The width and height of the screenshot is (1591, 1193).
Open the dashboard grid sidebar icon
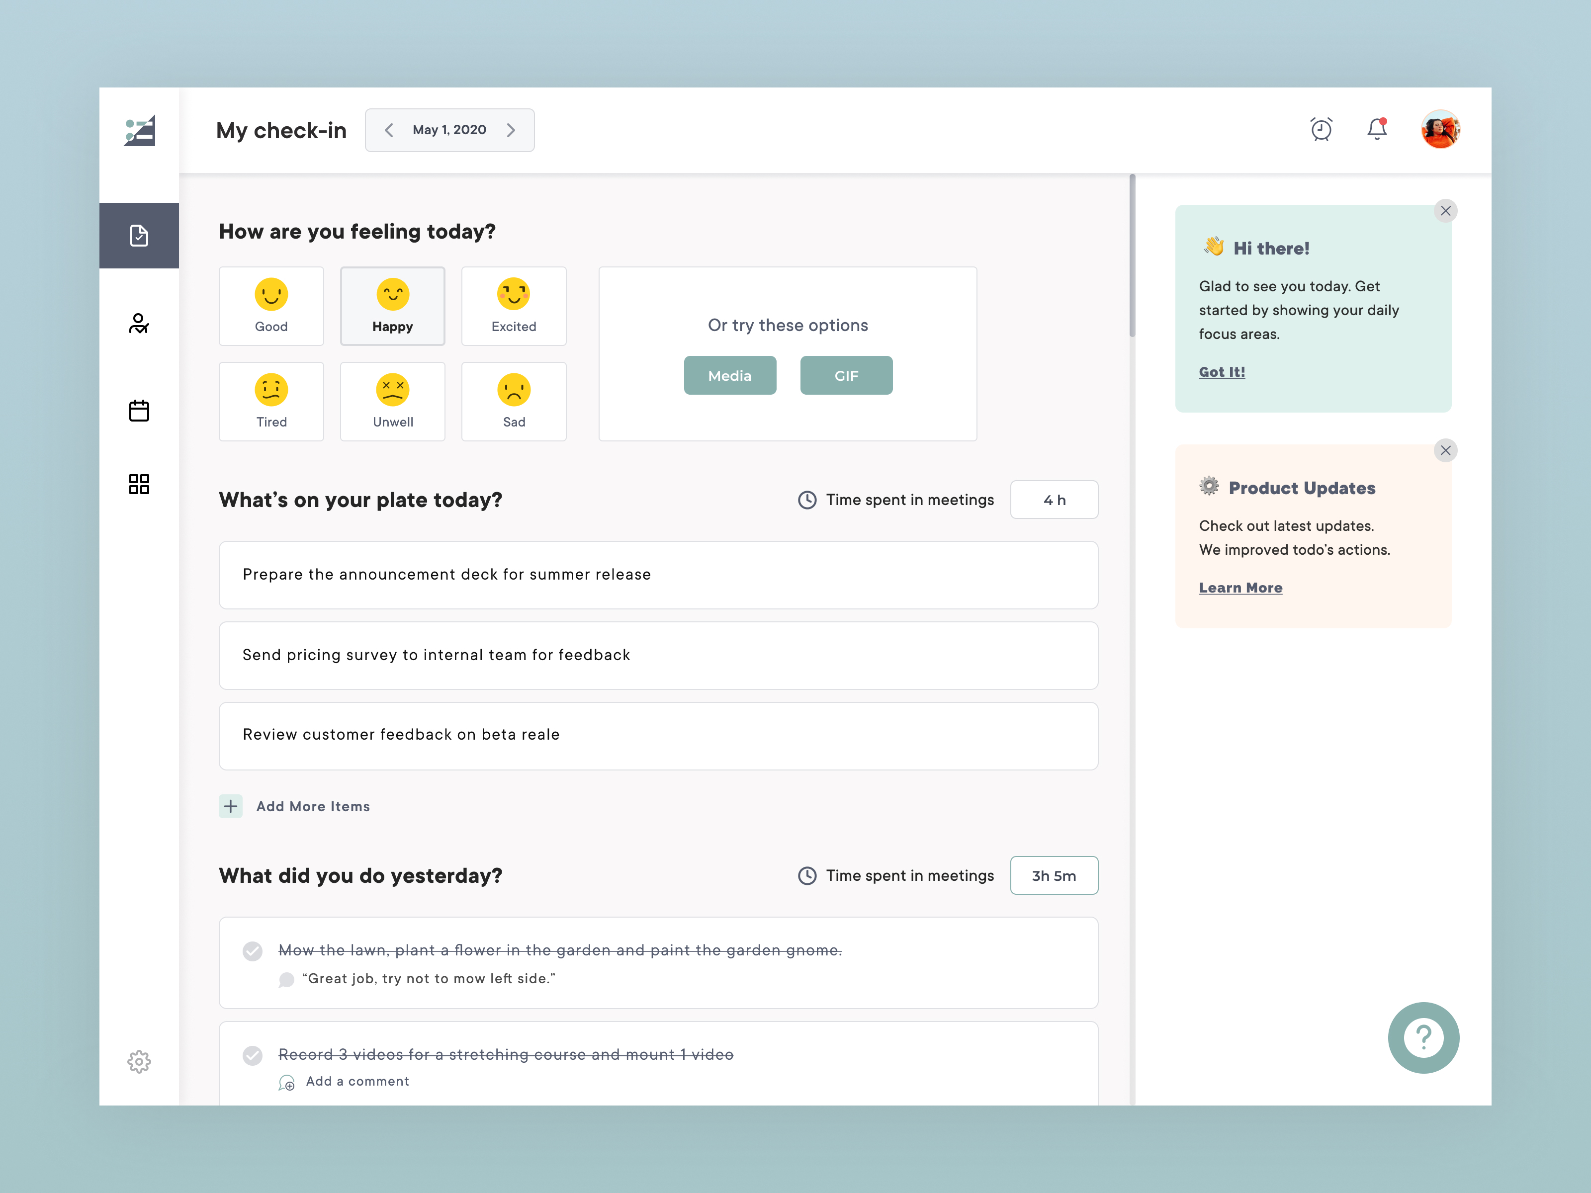139,484
